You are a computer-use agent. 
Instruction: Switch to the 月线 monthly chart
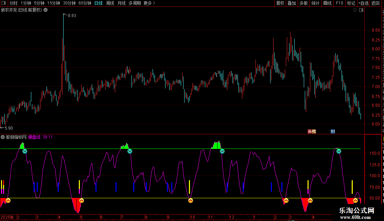tap(121, 3)
